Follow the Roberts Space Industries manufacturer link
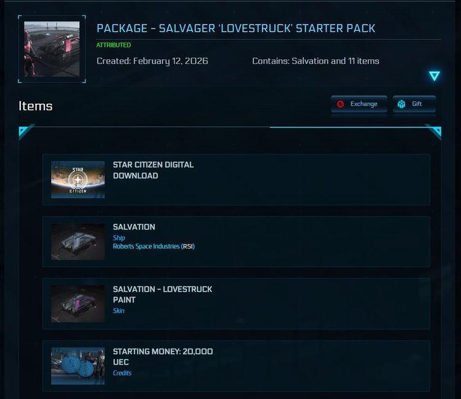 coord(146,247)
